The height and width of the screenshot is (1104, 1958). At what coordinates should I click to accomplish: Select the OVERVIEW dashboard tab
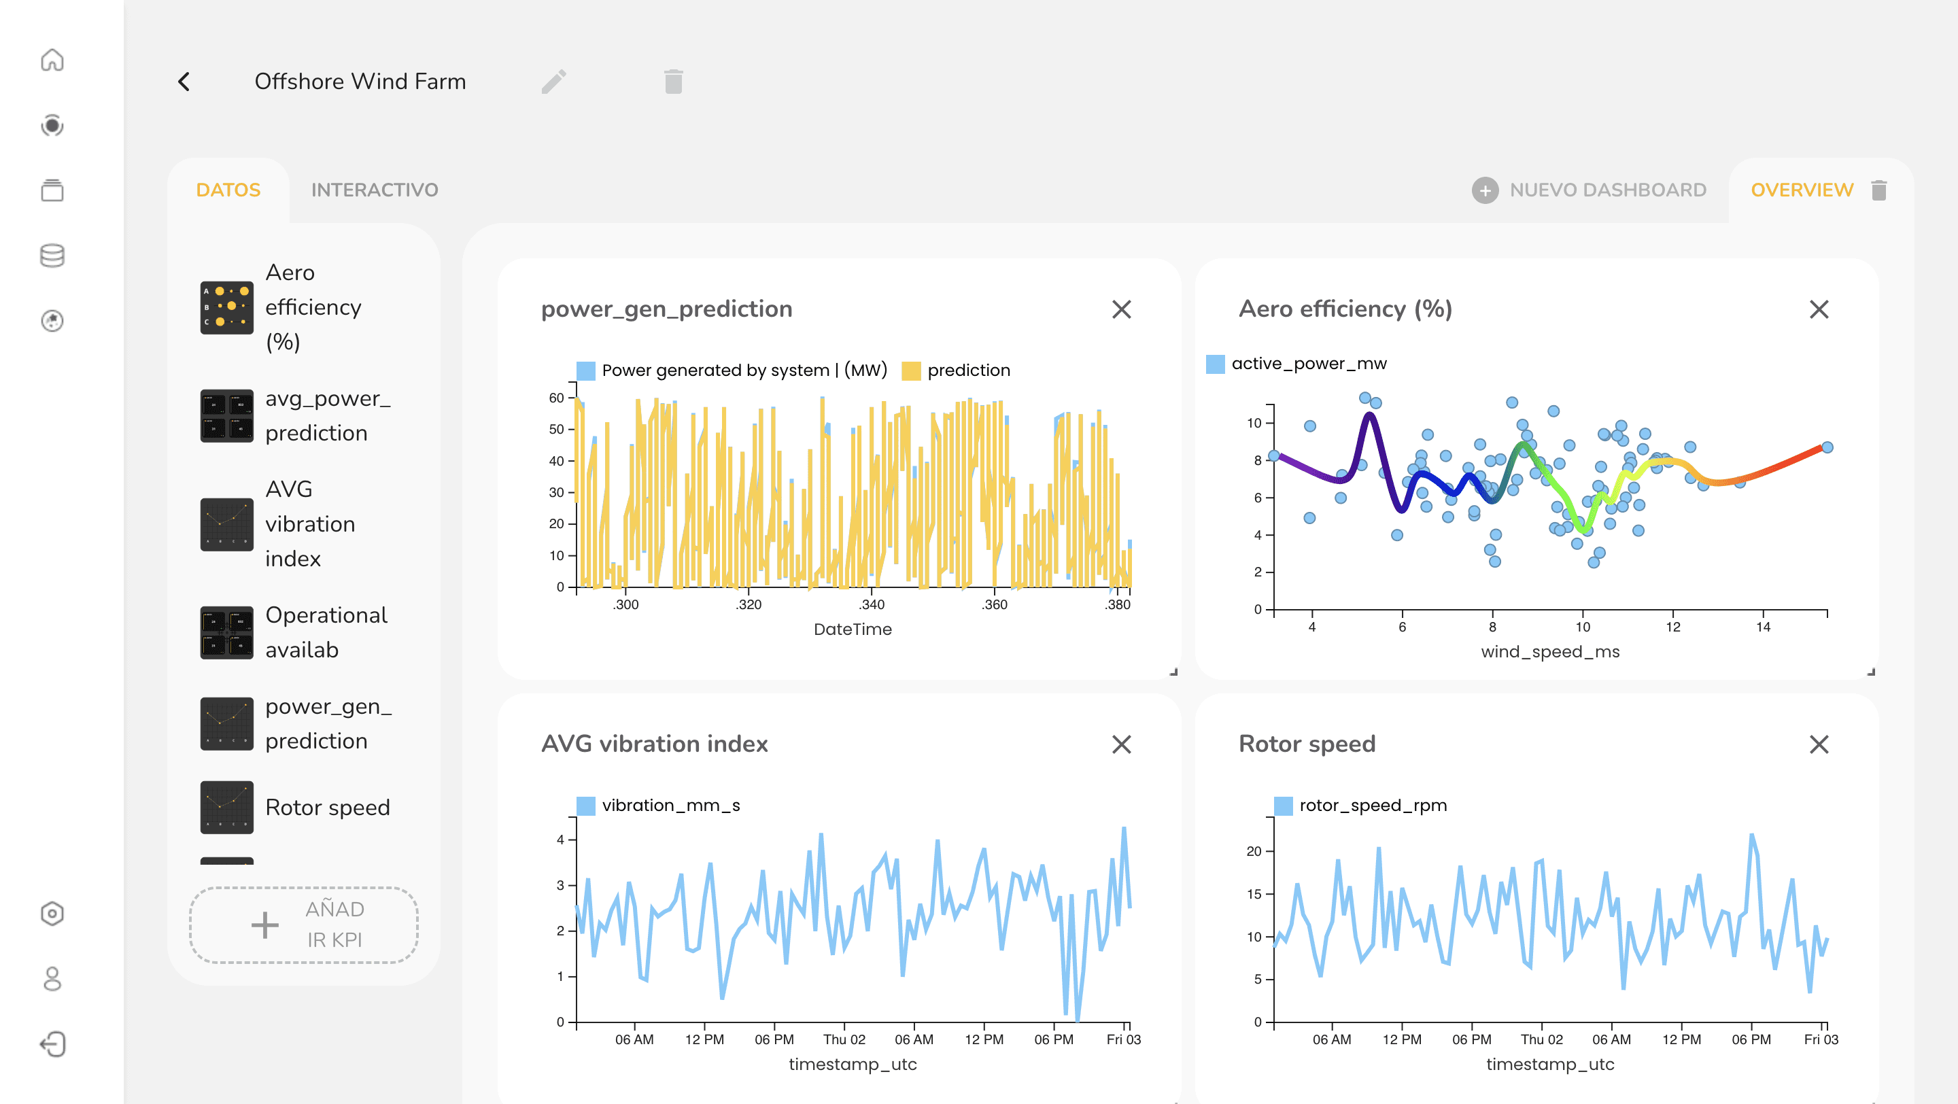1802,190
